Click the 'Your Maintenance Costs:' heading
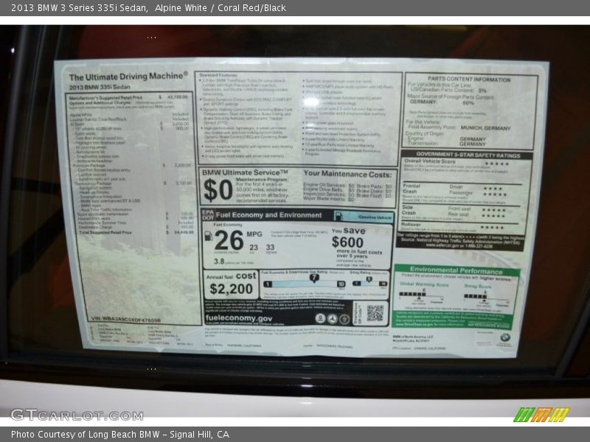This screenshot has width=590, height=442. pos(347,174)
